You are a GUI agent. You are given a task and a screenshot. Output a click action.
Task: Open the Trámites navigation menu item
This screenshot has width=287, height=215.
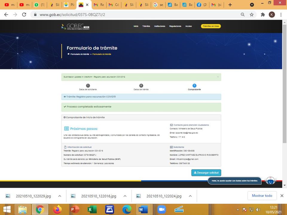coord(146,26)
